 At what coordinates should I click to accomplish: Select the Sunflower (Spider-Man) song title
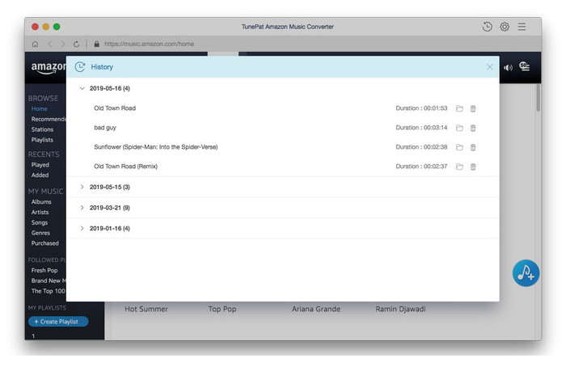[155, 147]
